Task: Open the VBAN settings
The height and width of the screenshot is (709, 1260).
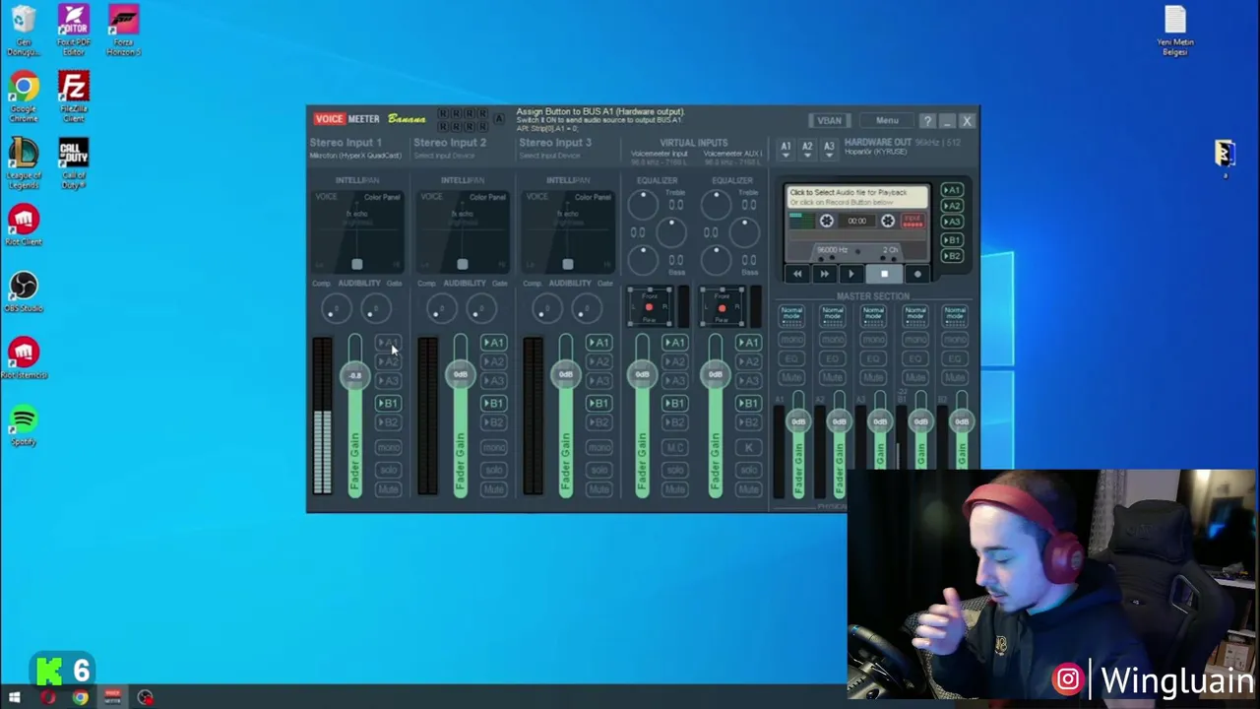Action: point(829,121)
